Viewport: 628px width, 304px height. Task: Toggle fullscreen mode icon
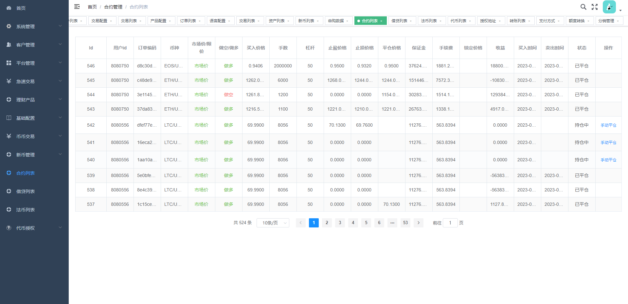595,7
